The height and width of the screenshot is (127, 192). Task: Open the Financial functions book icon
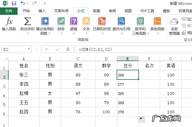[61, 21]
